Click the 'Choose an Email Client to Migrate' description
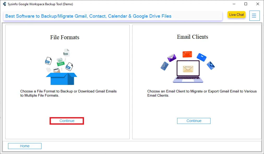This screenshot has height=154, width=264. pos(202,93)
